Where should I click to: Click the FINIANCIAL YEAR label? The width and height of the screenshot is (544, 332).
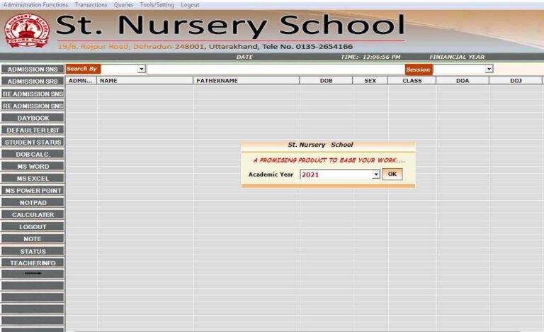[x=457, y=57]
